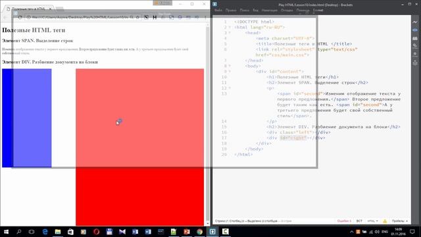Image resolution: width=421 pixels, height=237 pixels.
Task: Click the DOCTYPE html code on line 1
Action: coord(254,22)
